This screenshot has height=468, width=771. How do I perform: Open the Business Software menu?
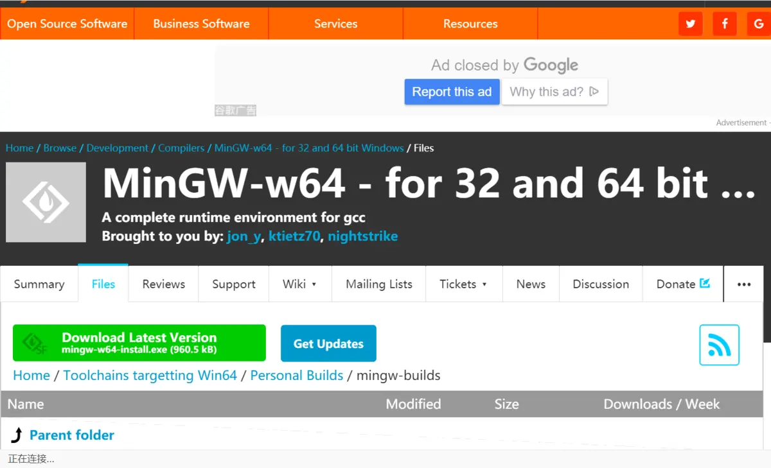pos(201,24)
